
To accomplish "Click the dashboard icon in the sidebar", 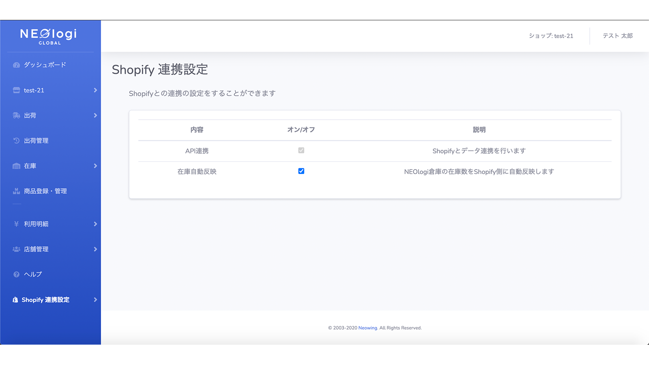I will [x=16, y=64].
